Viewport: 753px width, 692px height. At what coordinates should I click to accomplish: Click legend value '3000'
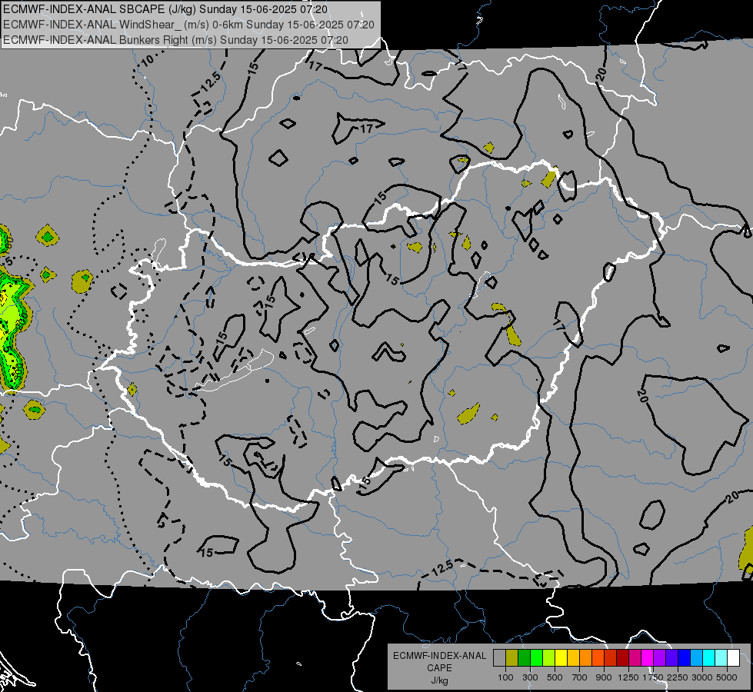pyautogui.click(x=702, y=677)
